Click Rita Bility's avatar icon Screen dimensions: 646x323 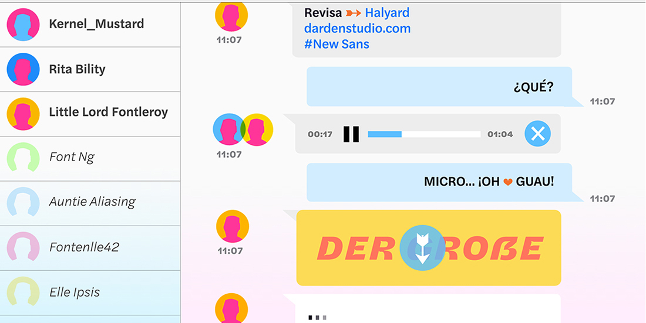pos(23,69)
